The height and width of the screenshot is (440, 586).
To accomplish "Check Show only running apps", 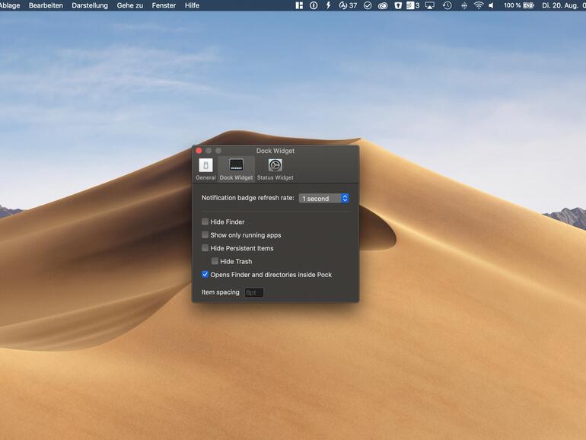I will (x=205, y=235).
